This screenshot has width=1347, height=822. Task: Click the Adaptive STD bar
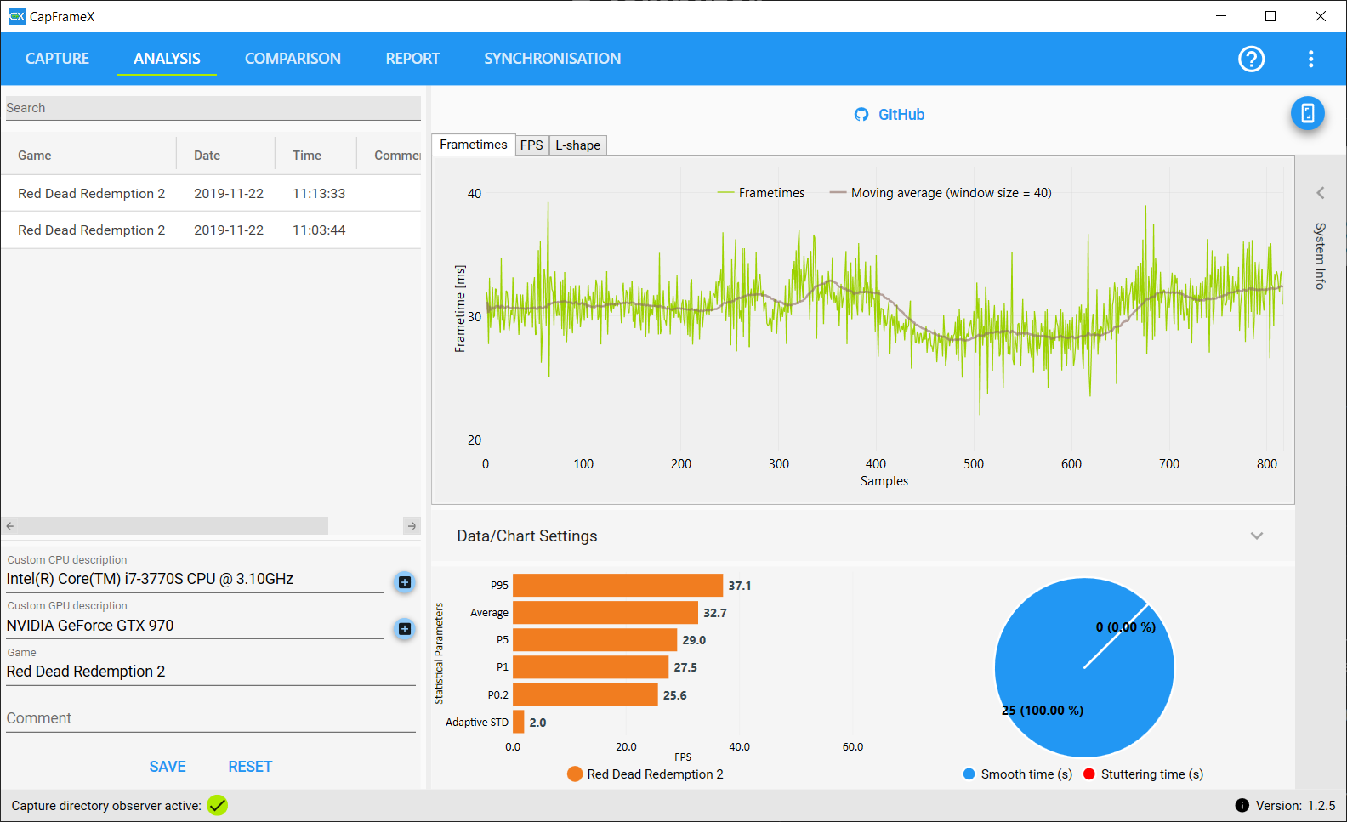[518, 723]
